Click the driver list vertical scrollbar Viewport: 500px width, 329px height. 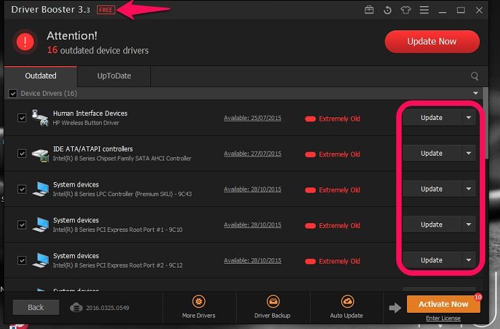(486, 123)
